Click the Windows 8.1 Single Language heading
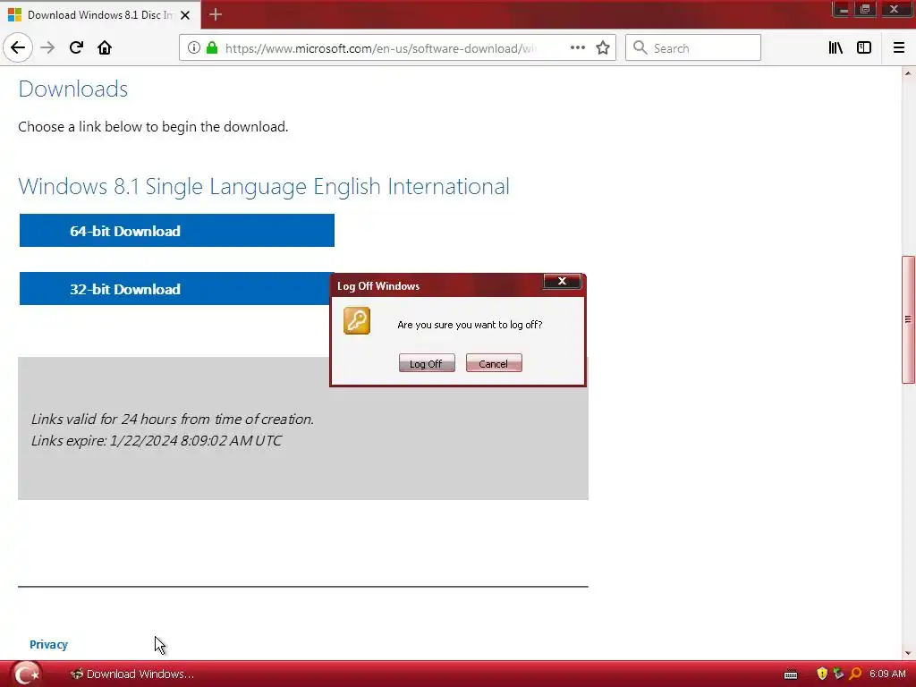Viewport: 916px width, 687px height. (x=264, y=186)
